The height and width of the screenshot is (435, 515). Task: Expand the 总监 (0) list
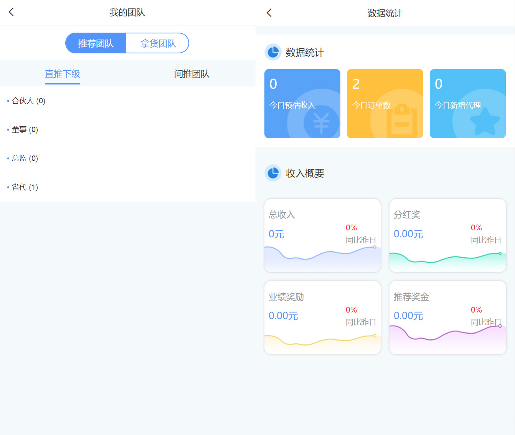click(x=25, y=159)
